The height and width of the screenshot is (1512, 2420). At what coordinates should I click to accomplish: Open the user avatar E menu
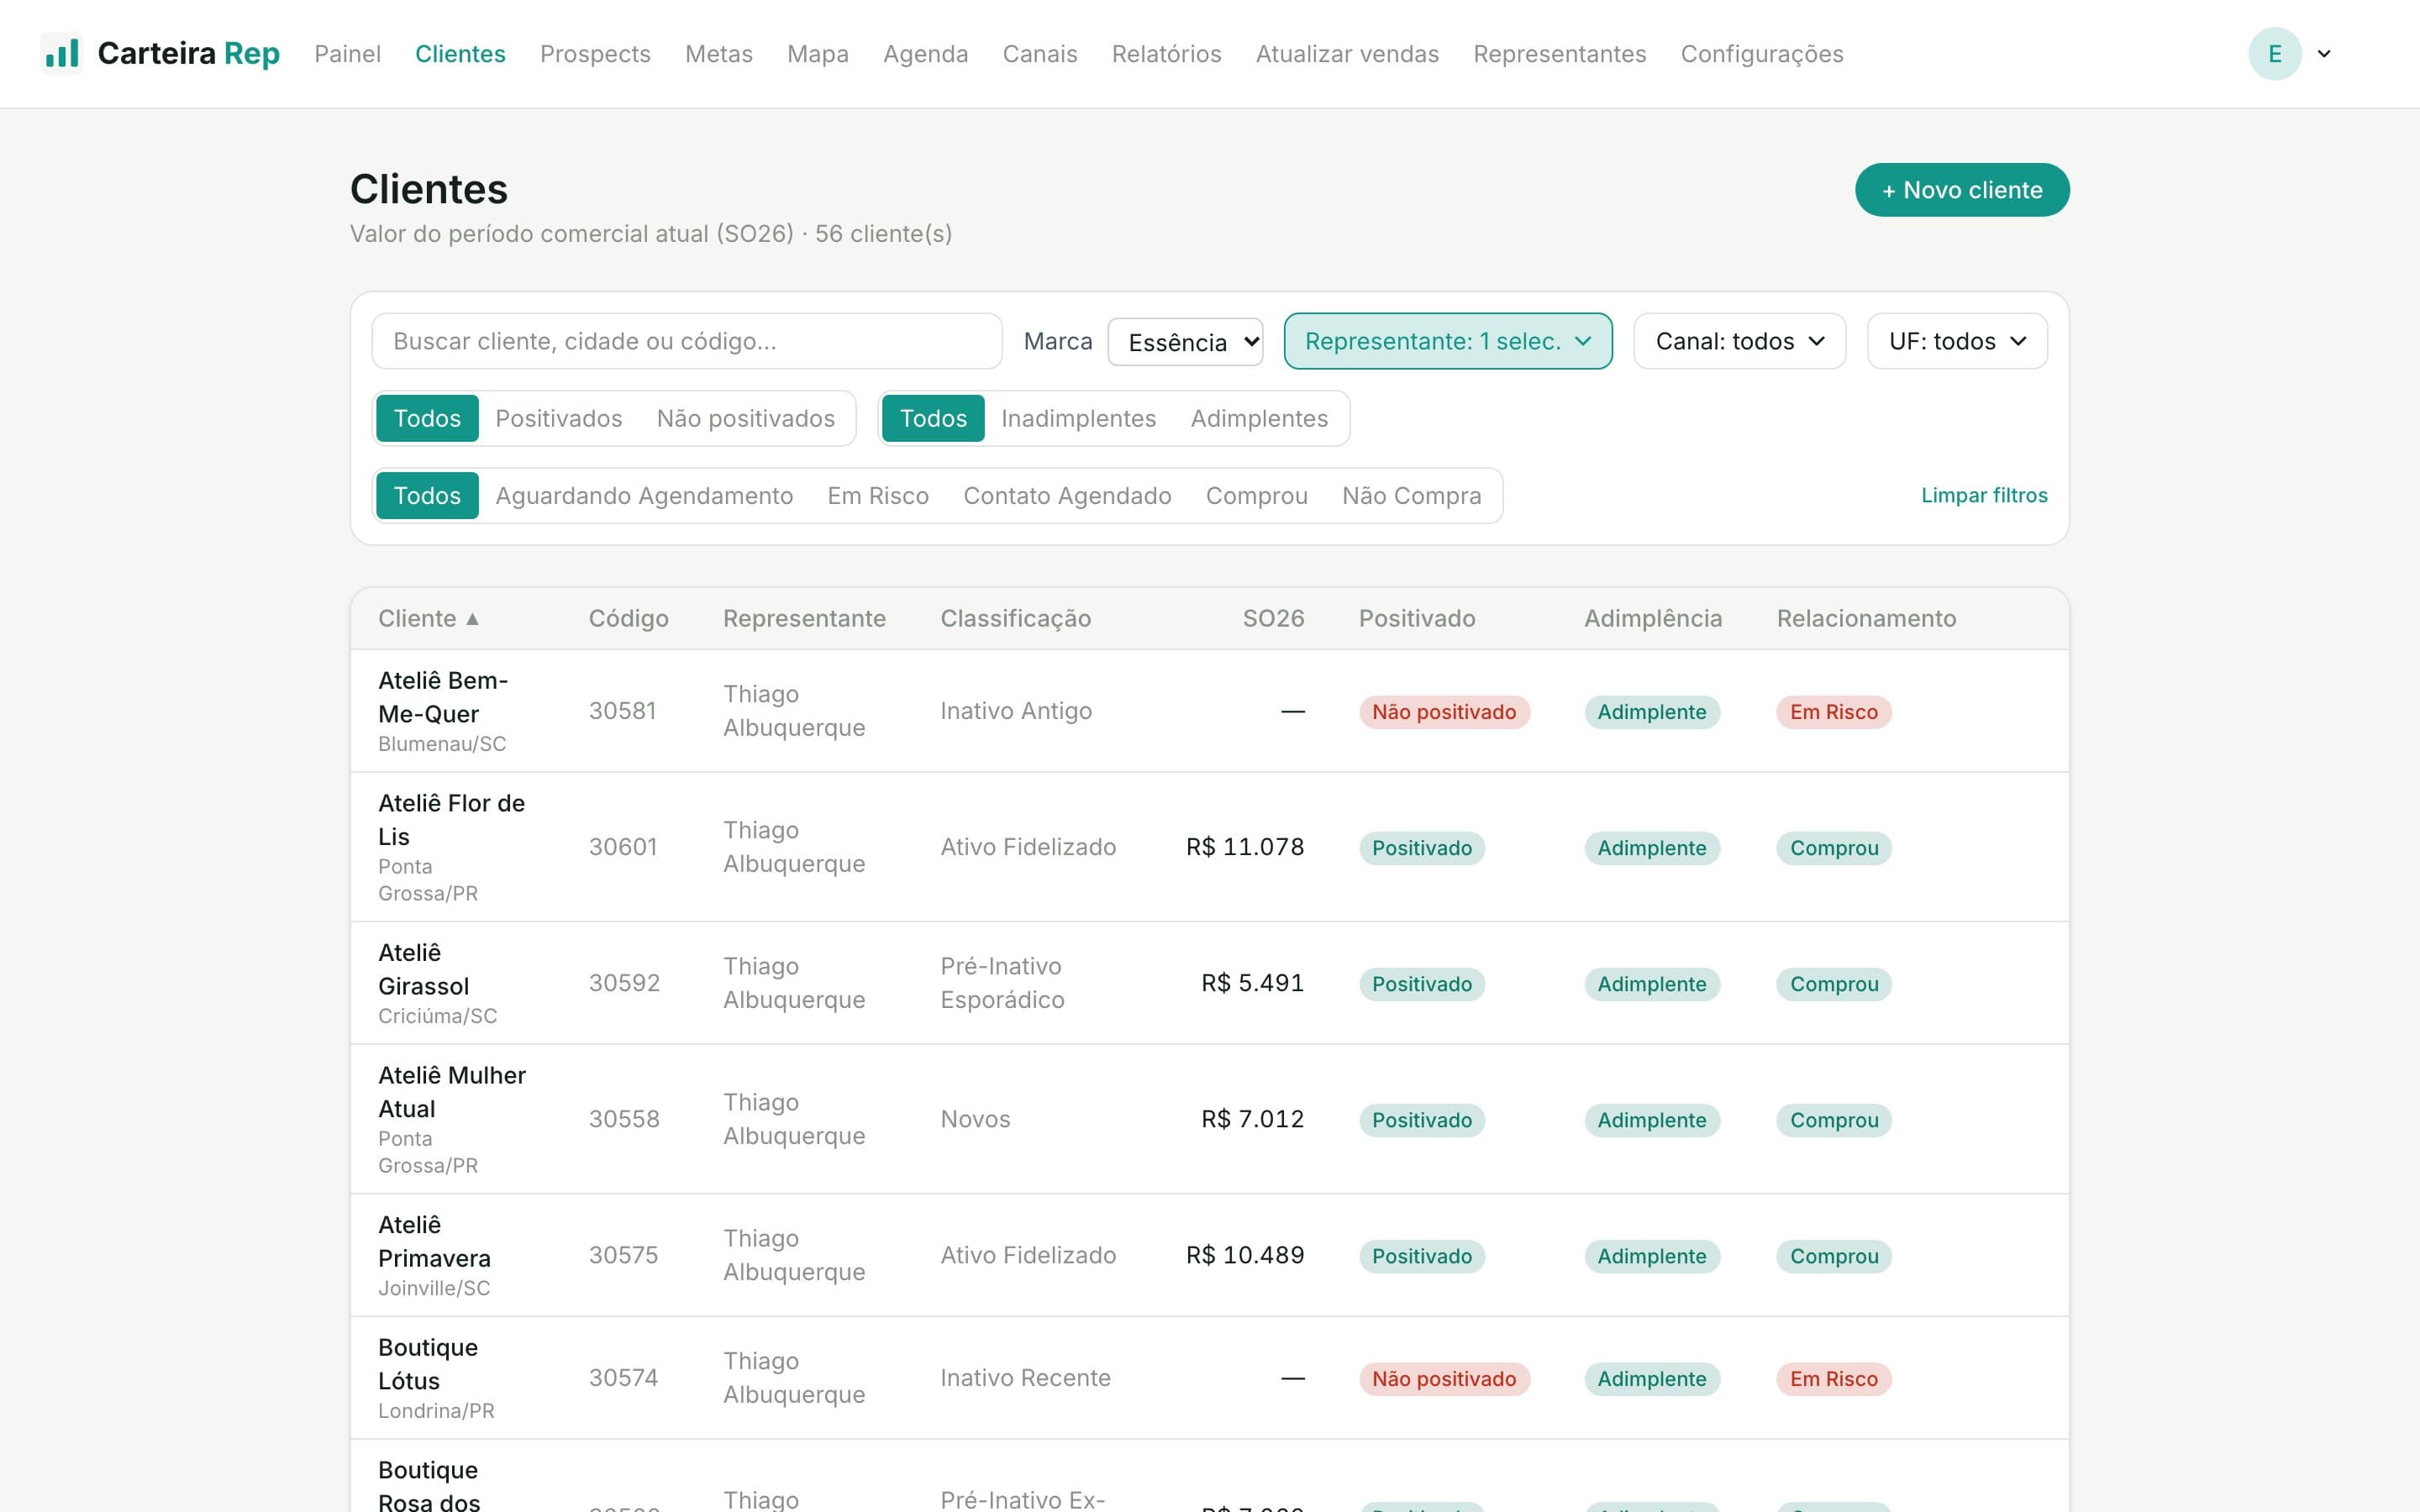click(x=2274, y=54)
